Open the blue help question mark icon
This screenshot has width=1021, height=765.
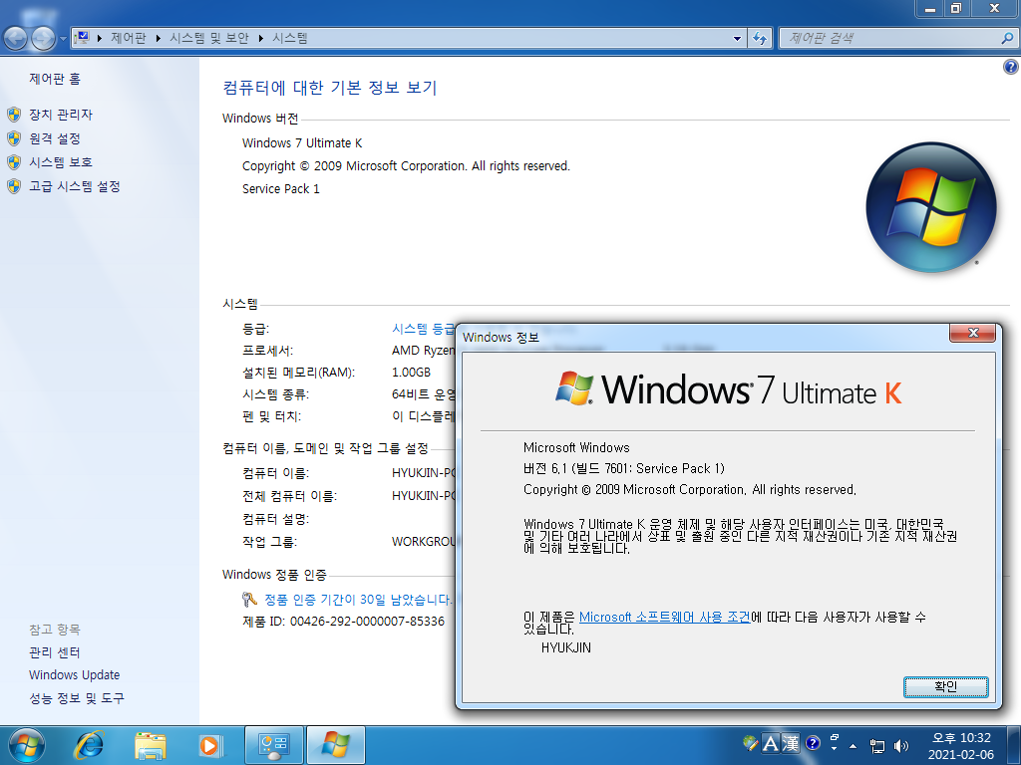pos(1011,67)
